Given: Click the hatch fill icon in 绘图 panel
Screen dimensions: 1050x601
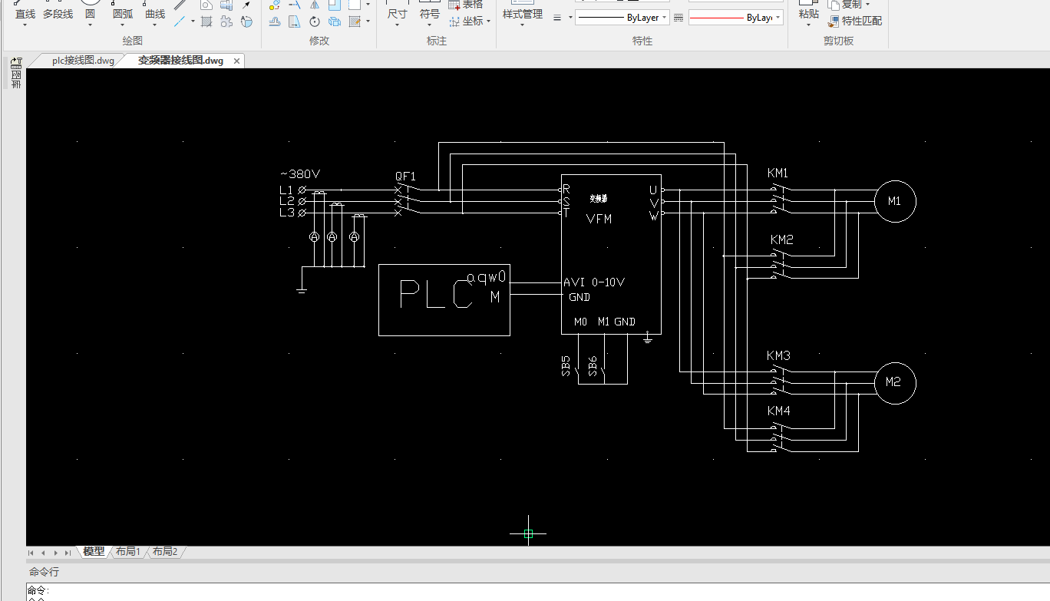Looking at the screenshot, I should click(206, 21).
